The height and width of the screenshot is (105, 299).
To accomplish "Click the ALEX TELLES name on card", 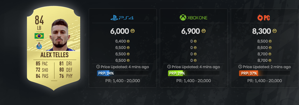I will click(x=54, y=55).
